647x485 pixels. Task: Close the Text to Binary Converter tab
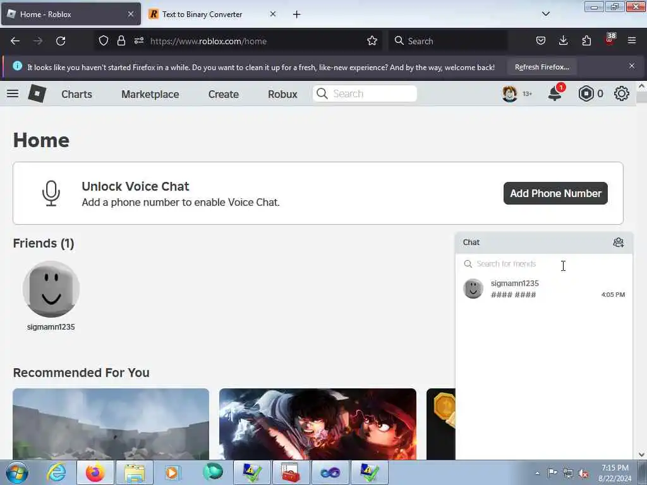273,14
